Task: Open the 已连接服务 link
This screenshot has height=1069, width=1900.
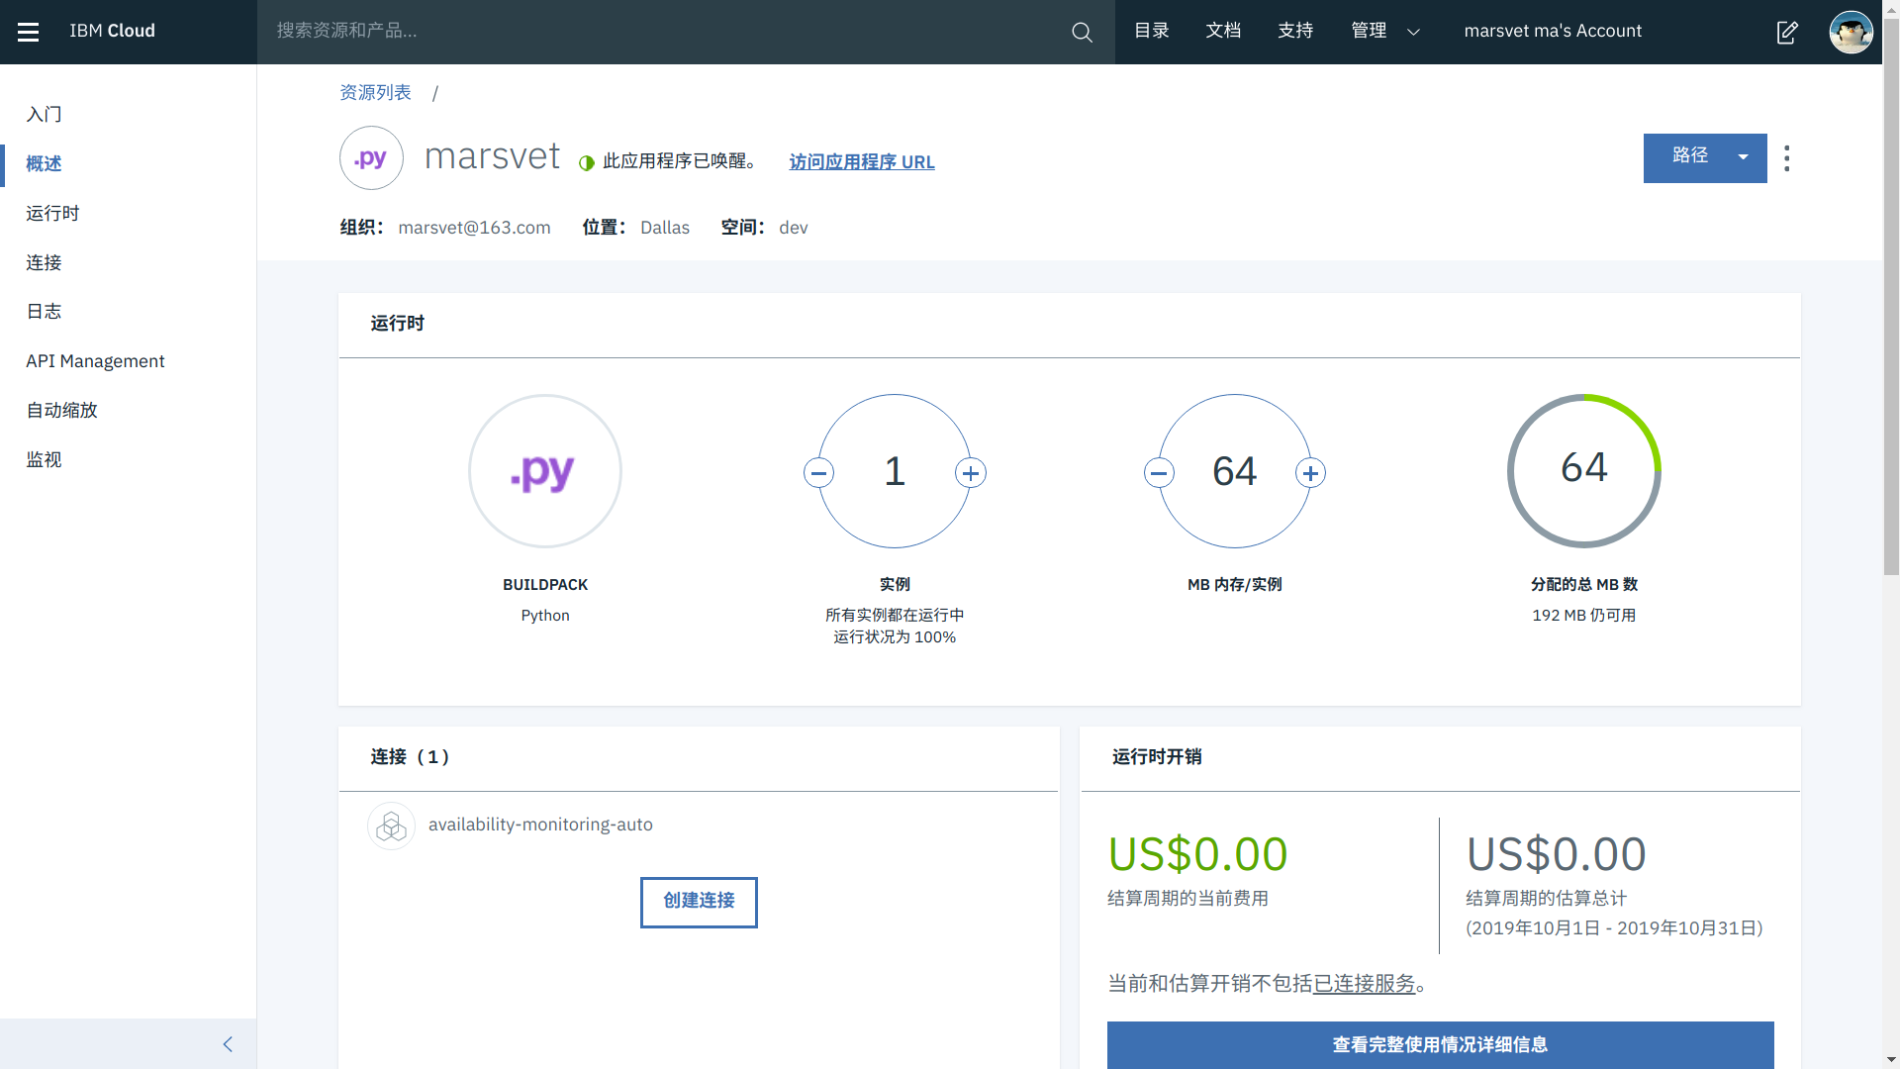Action: [1365, 984]
